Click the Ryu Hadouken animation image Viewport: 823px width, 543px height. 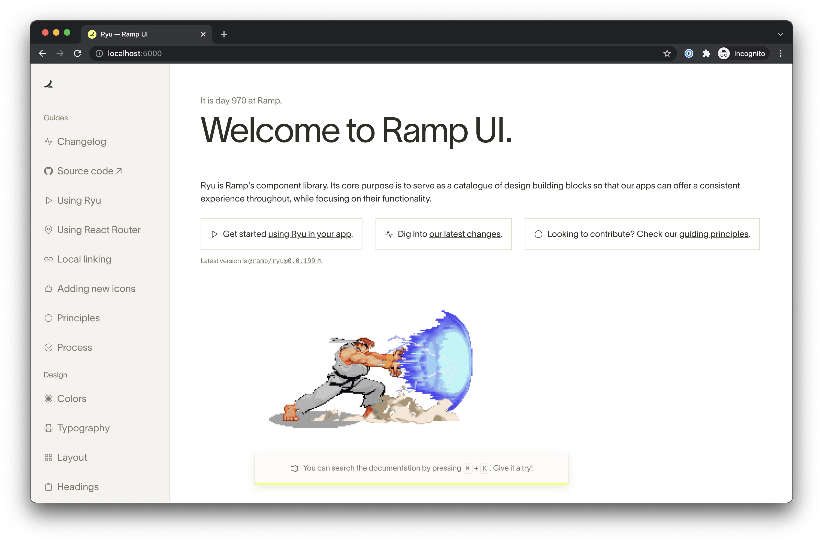(371, 369)
